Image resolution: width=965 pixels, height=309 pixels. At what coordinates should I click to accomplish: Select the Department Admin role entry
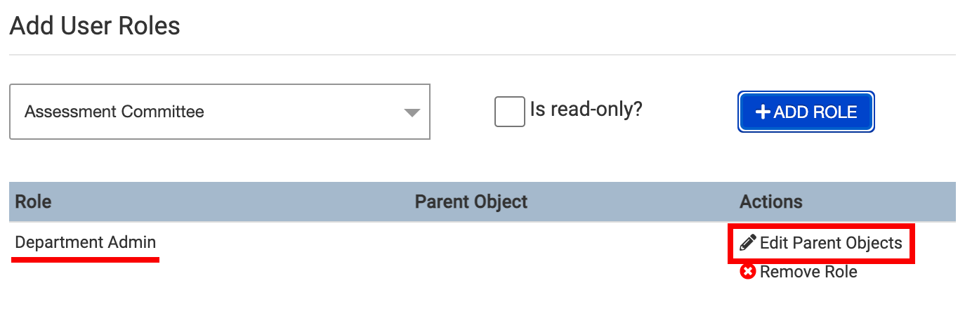(x=85, y=242)
